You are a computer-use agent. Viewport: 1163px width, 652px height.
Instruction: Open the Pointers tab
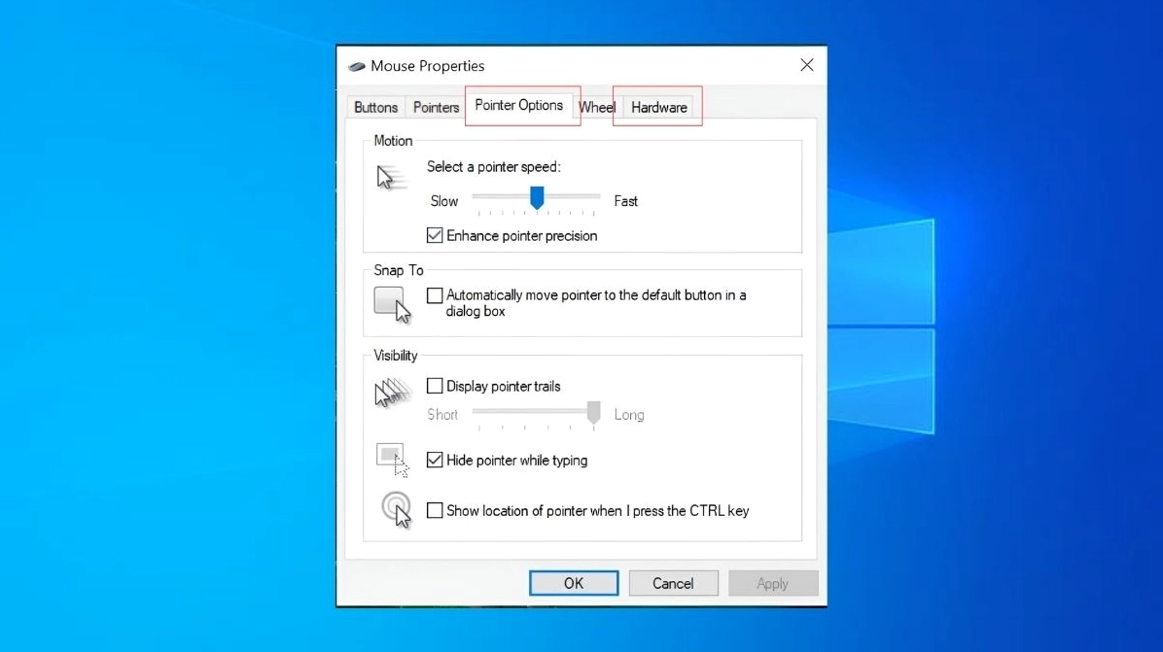(436, 107)
